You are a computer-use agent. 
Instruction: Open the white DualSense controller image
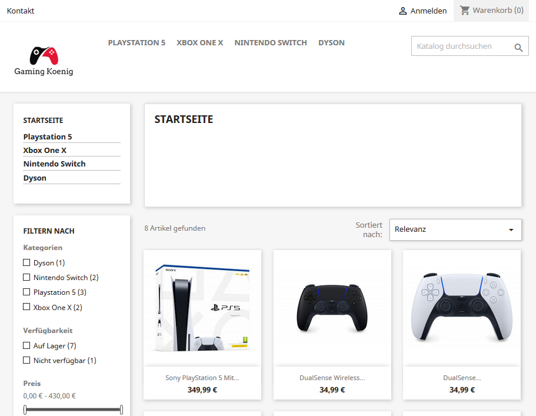[x=462, y=308]
